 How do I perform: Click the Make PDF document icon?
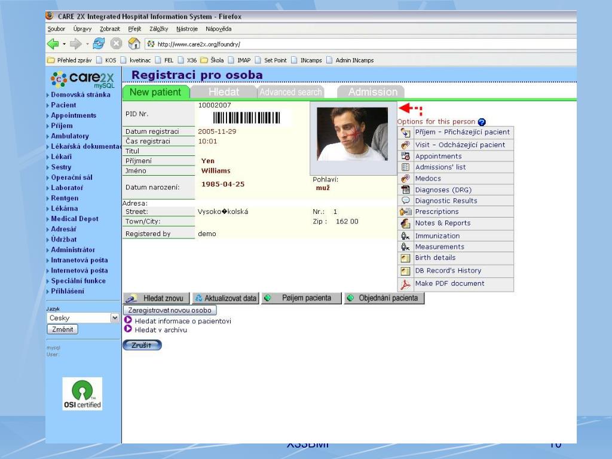coord(406,284)
